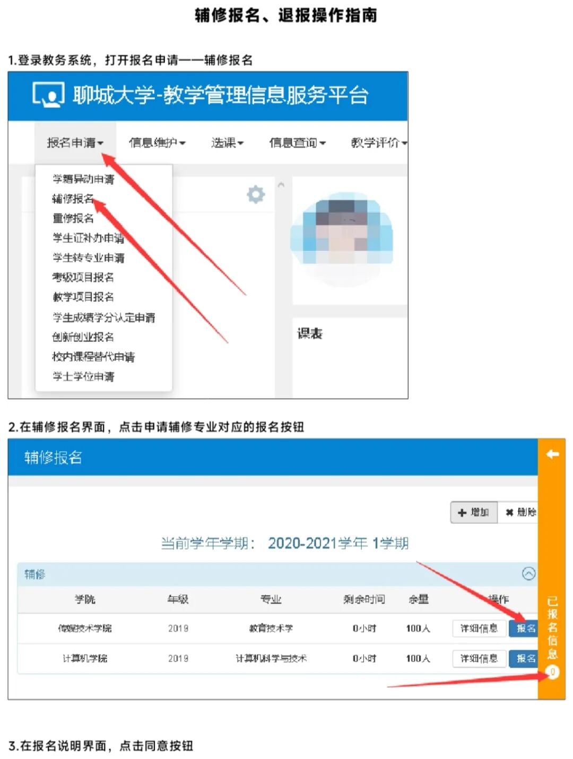
Task: Click the back arrow in the orange sidebar
Action: pos(554,453)
